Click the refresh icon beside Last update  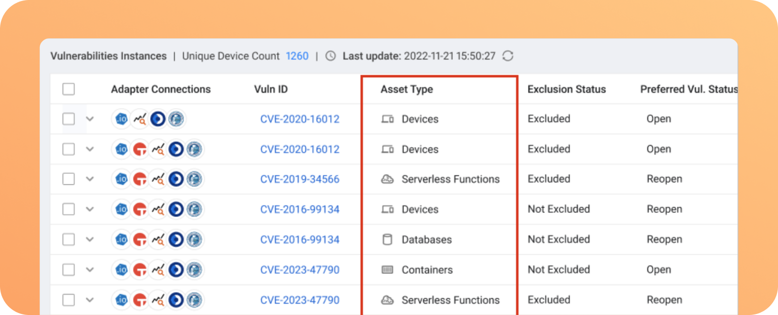pyautogui.click(x=508, y=56)
